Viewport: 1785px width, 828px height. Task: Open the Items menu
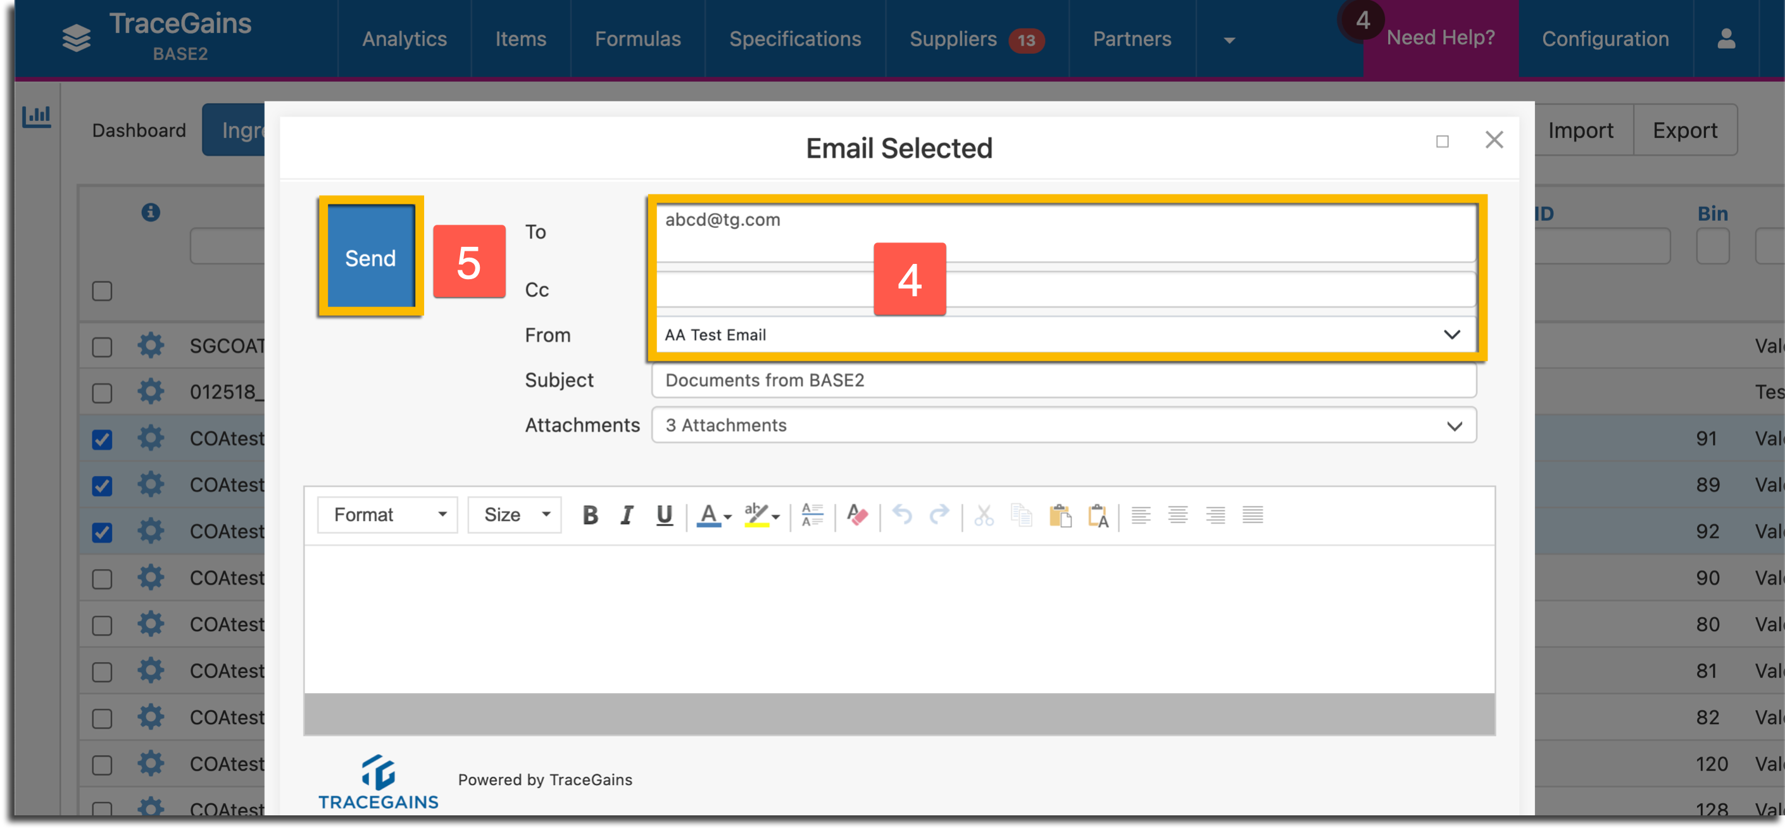(x=520, y=39)
